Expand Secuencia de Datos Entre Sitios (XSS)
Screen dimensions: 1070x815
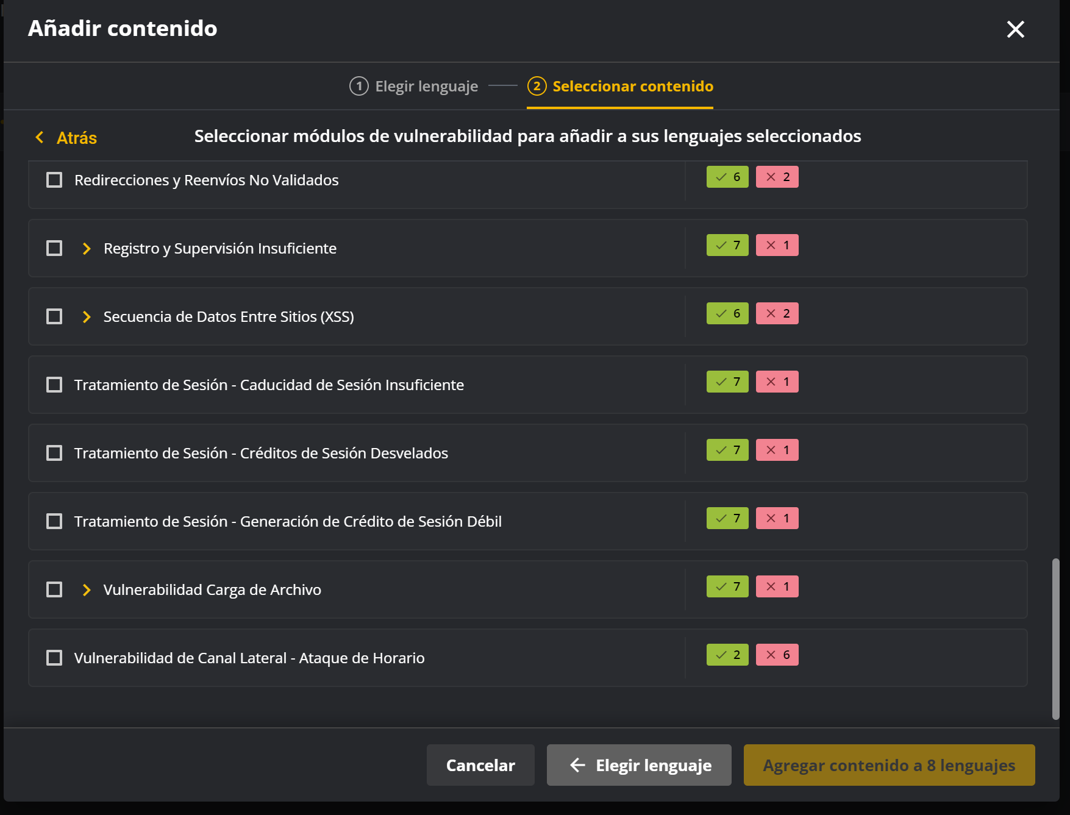tap(87, 316)
